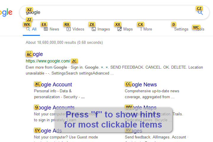
Task: Select the All search tab
Action: coord(31,29)
